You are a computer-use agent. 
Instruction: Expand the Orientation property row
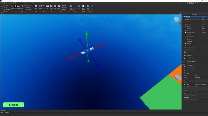pos(185,86)
